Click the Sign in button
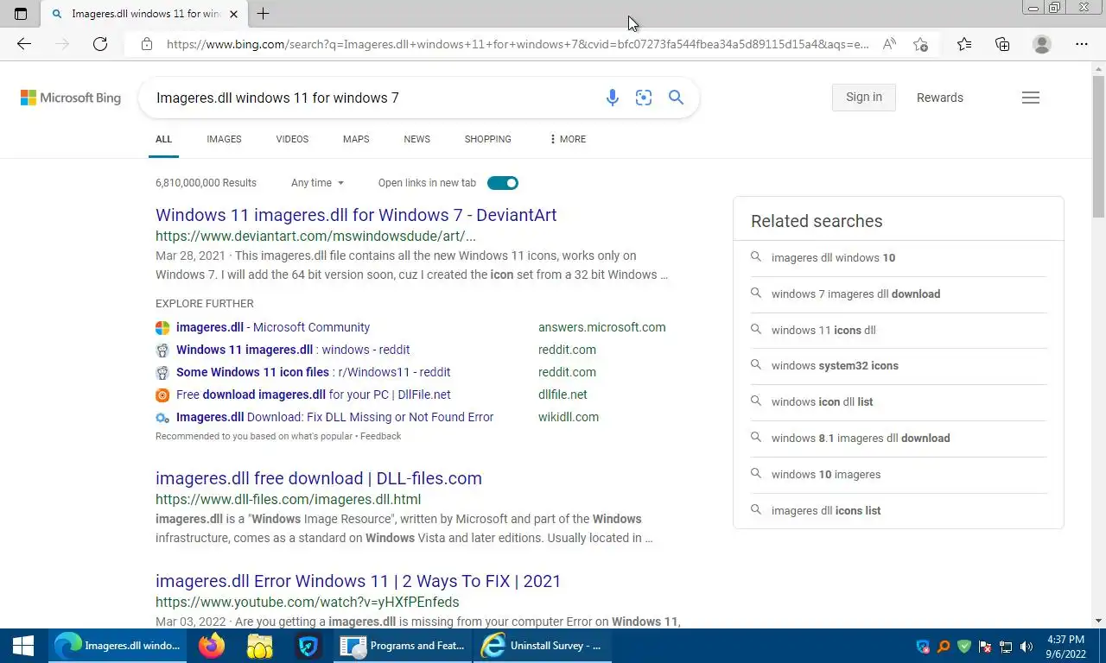This screenshot has height=663, width=1106. [864, 98]
